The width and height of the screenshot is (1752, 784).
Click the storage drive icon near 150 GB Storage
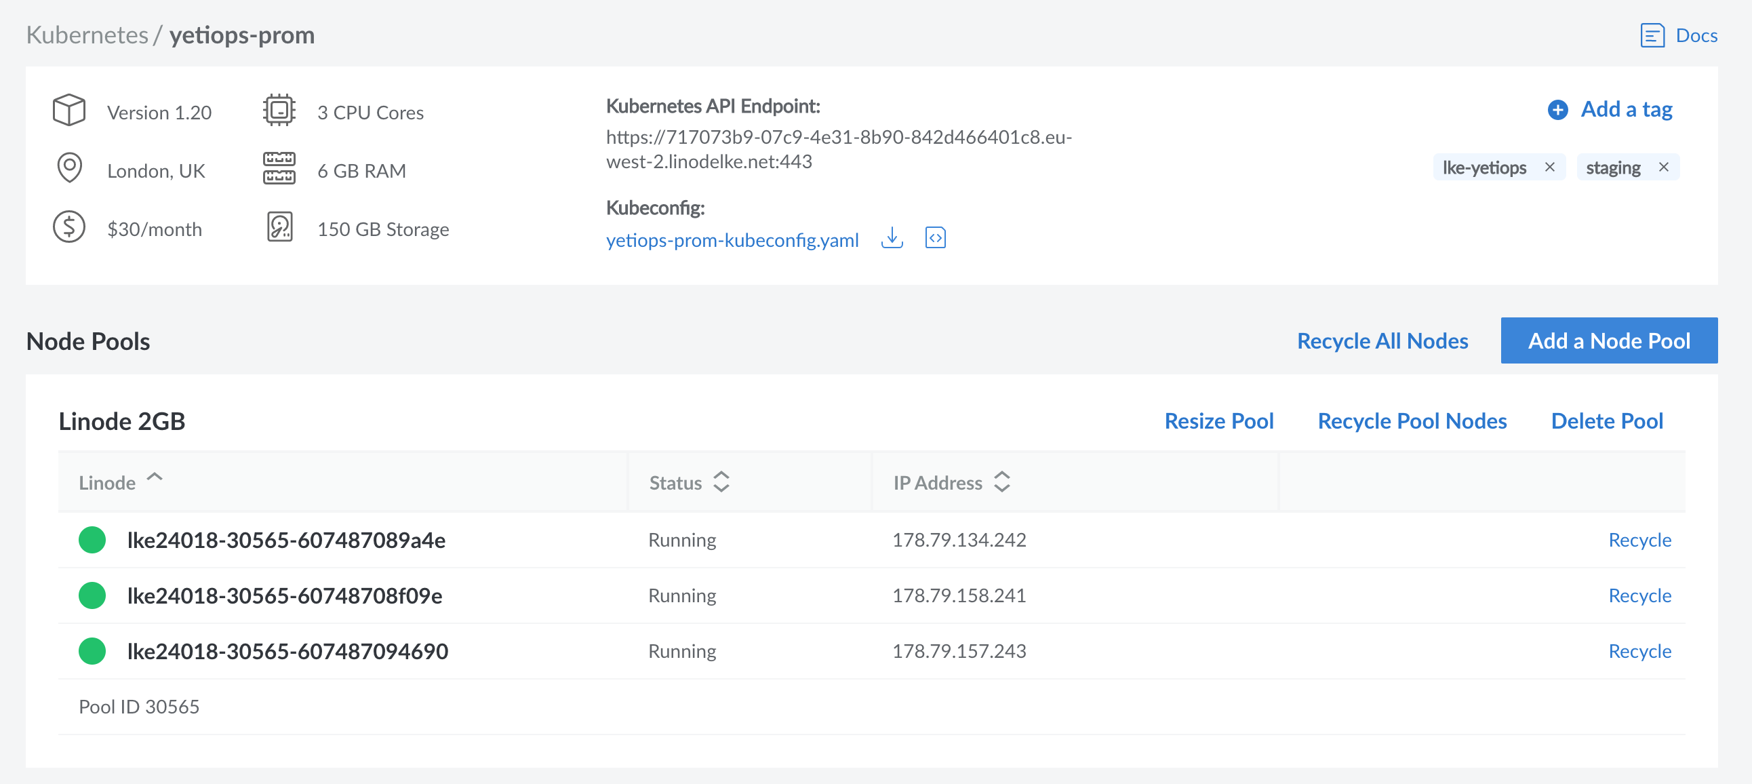pyautogui.click(x=279, y=227)
